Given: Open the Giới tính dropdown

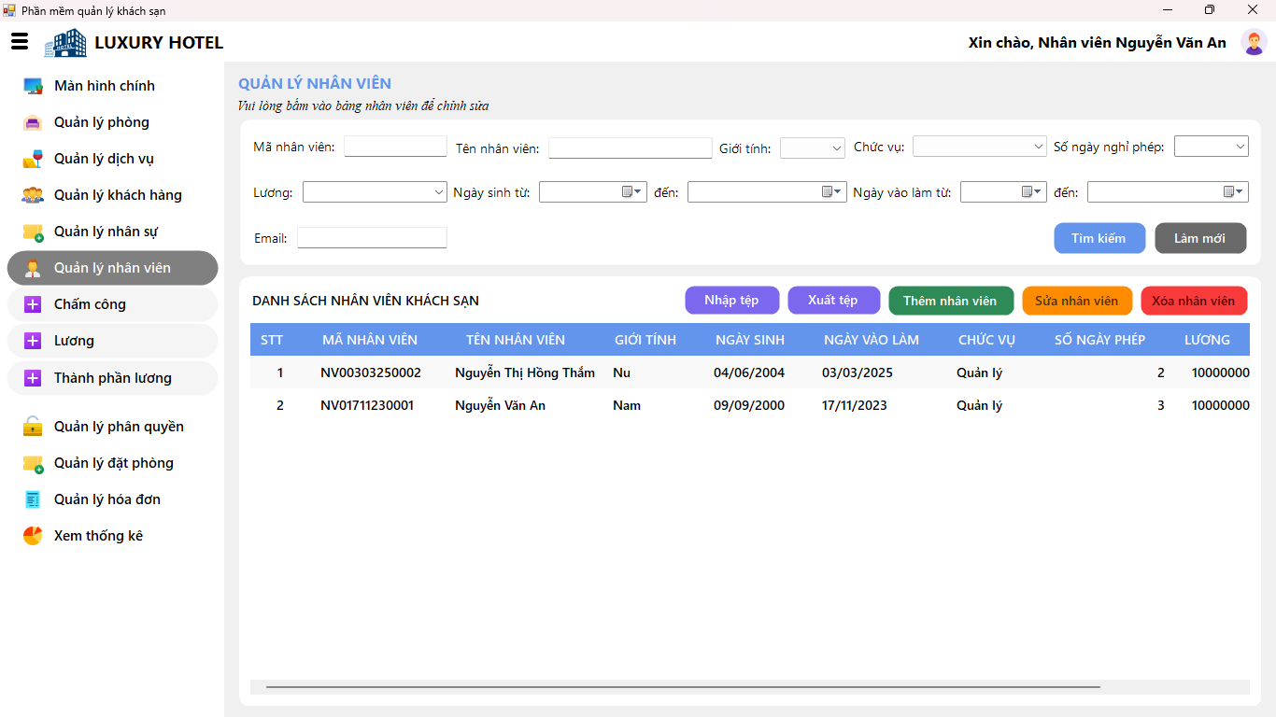Looking at the screenshot, I should point(813,148).
